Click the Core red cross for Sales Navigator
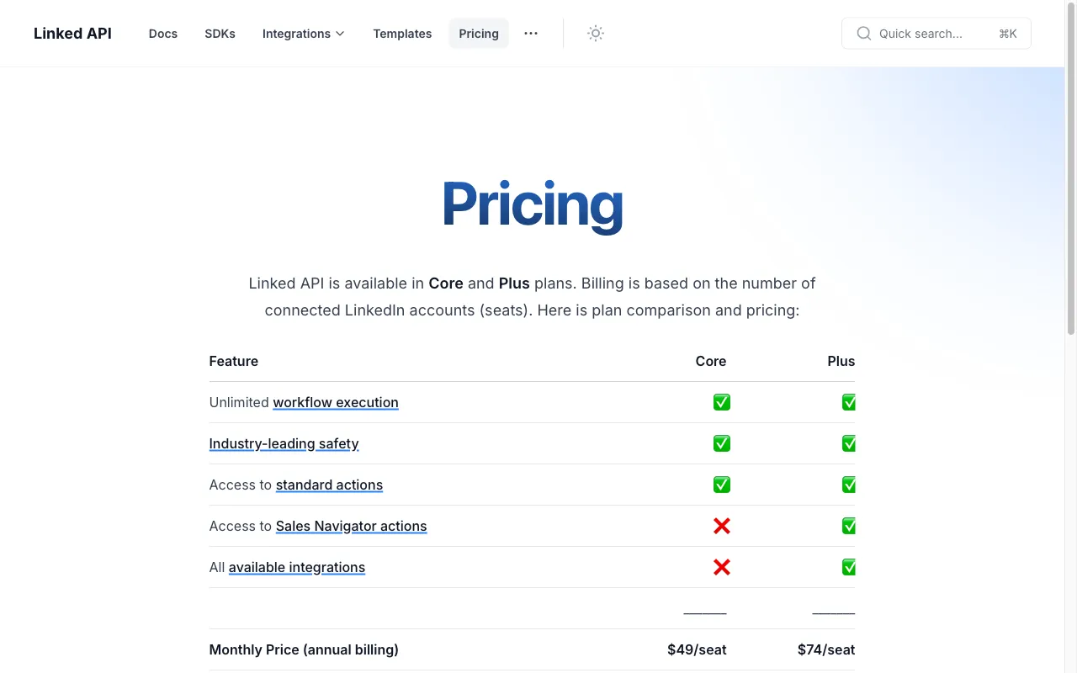Viewport: 1077px width, 673px height. 722,526
